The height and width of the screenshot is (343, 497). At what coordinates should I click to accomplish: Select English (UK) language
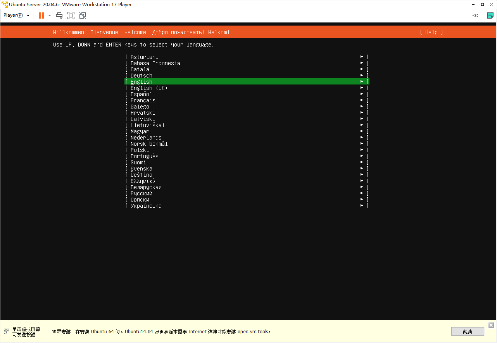(x=247, y=88)
